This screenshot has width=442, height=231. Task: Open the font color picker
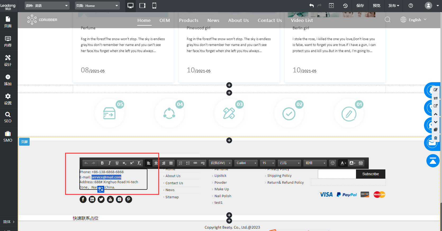click(343, 163)
